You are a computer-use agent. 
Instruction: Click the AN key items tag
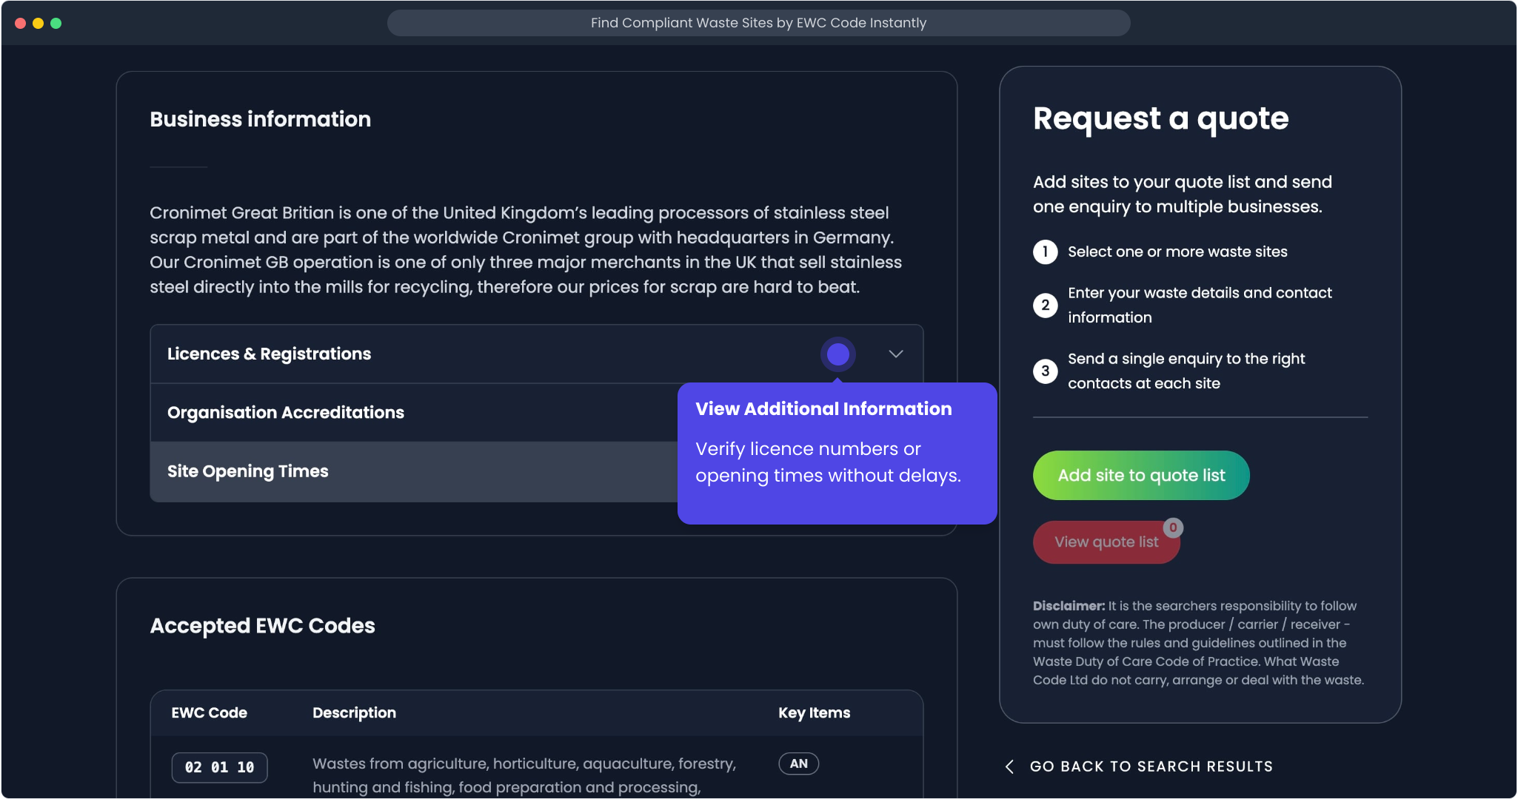798,763
